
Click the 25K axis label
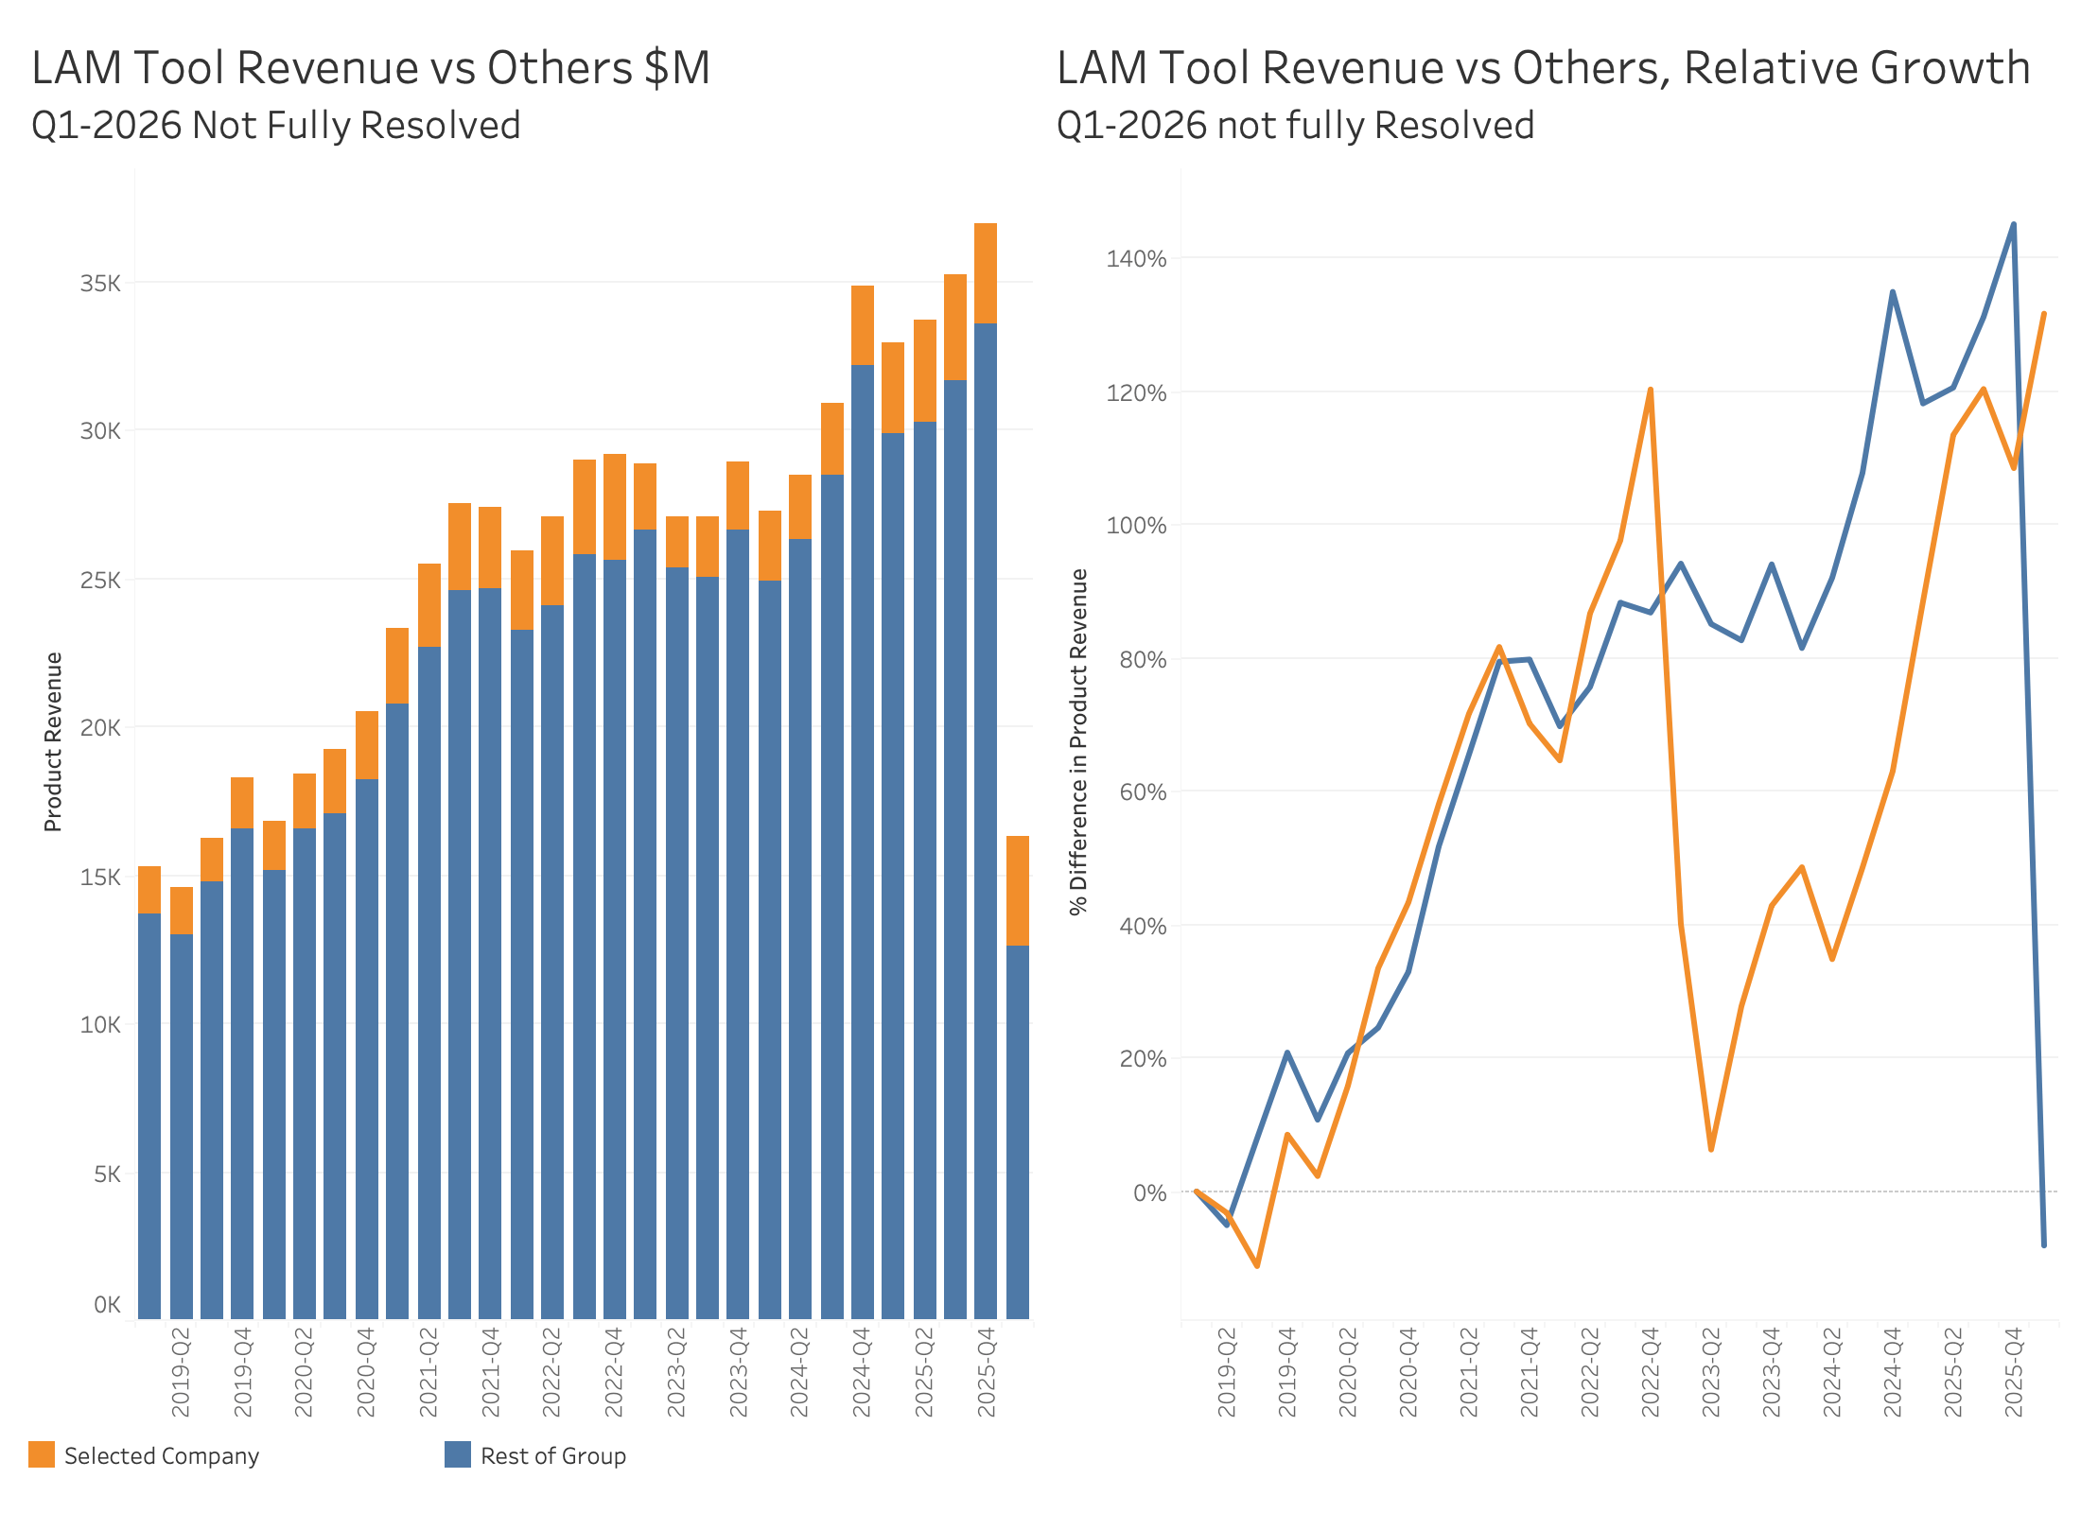100,580
